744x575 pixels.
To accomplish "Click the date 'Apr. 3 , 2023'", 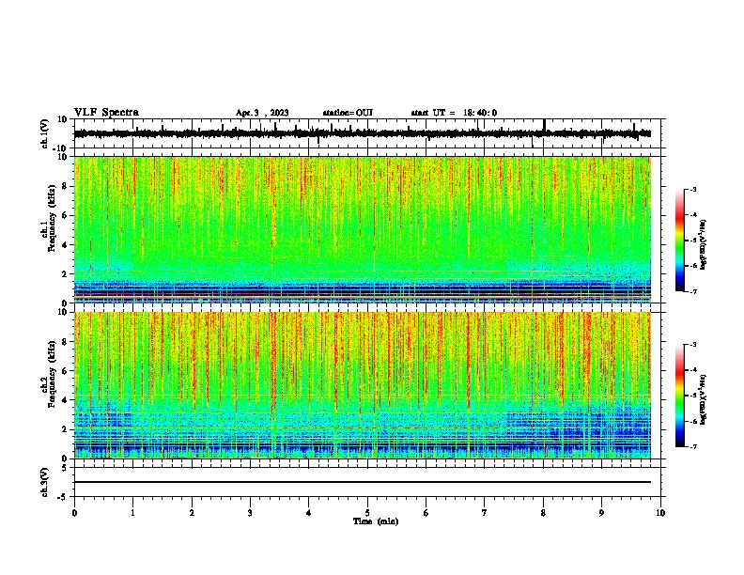I will [262, 113].
